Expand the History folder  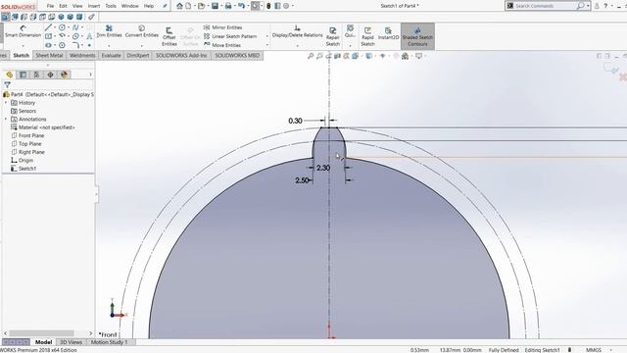click(6, 103)
